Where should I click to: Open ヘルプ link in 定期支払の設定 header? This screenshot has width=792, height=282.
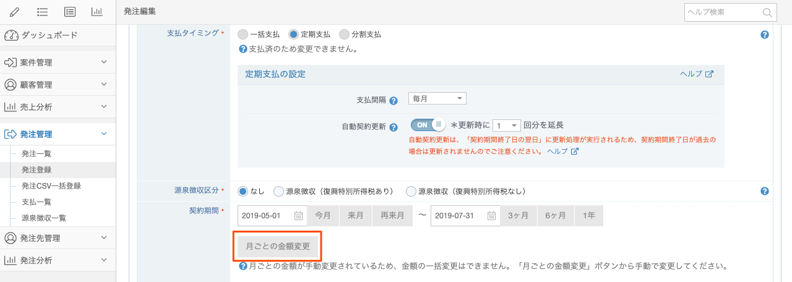coord(697,74)
